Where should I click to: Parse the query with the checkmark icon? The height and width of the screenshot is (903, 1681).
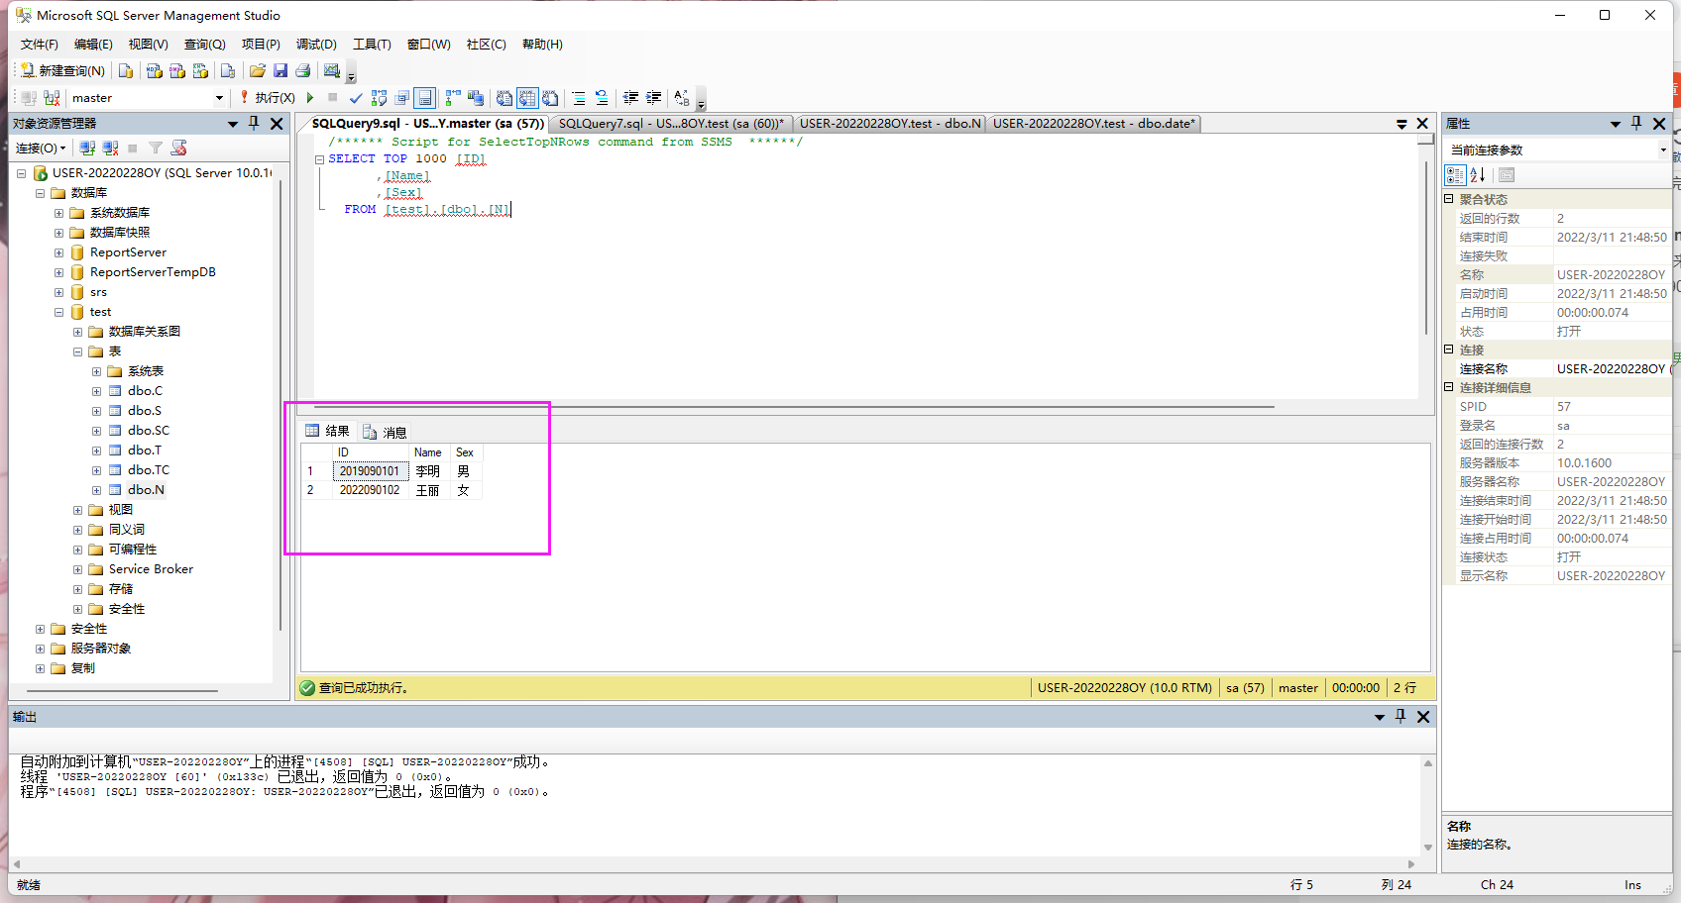pos(356,98)
